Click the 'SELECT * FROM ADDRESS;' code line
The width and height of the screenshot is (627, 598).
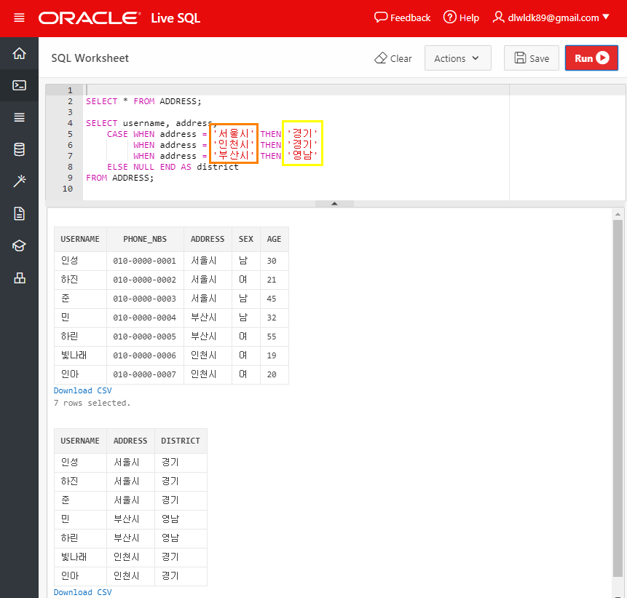coord(143,101)
